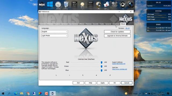
Task: Switch to the Effects tab
Action: (82, 24)
